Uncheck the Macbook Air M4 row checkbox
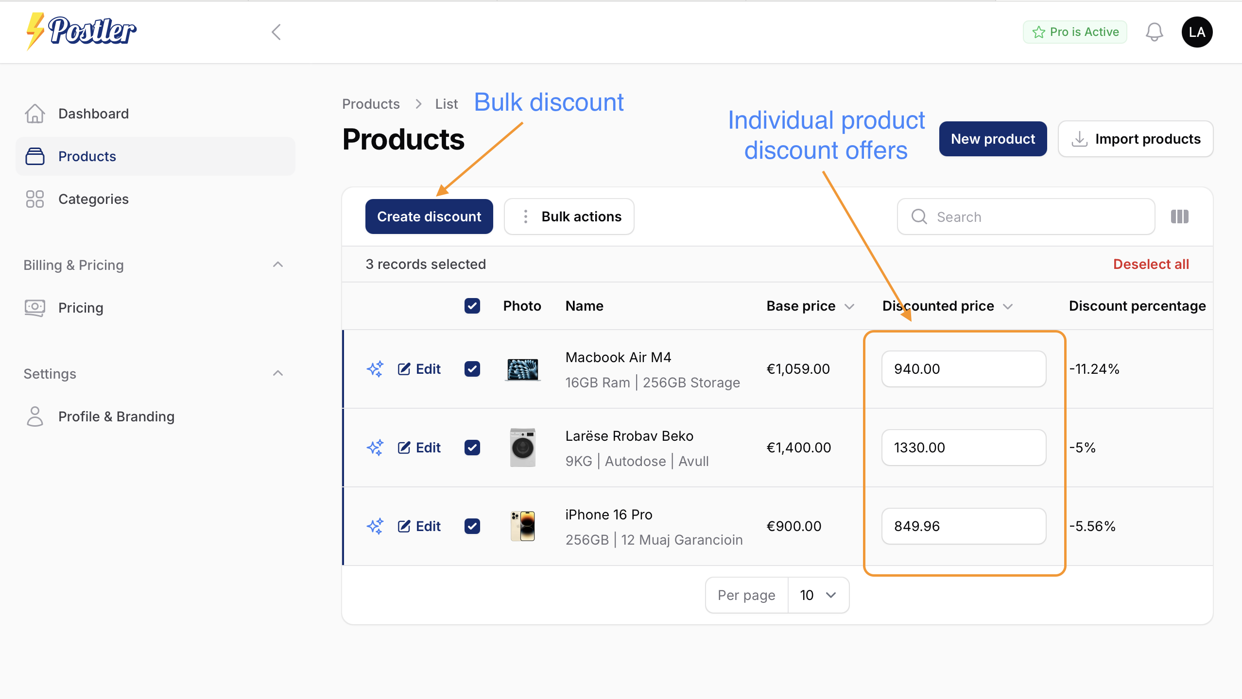Screen dimensions: 1242x699 (x=472, y=369)
